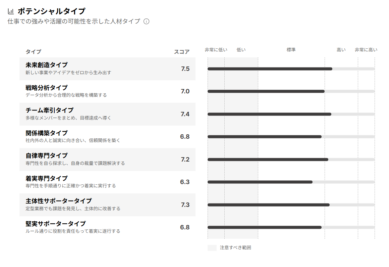Select the 着実専門タイプ row

pos(107,182)
